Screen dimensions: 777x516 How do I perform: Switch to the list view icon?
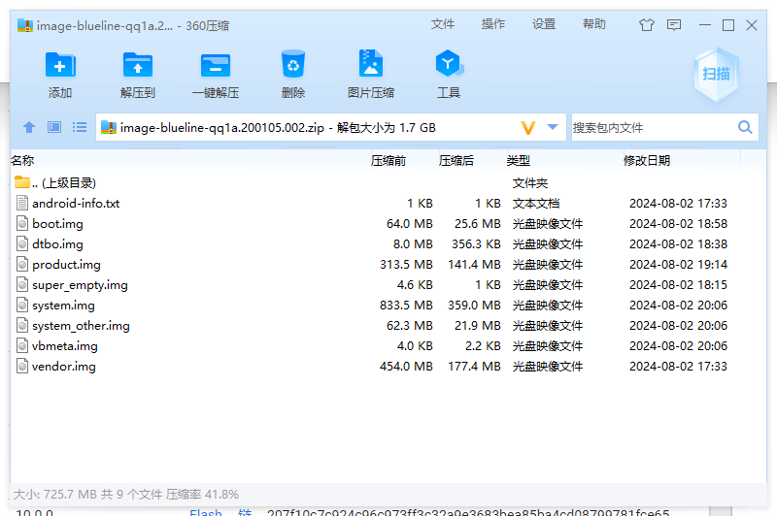[80, 127]
